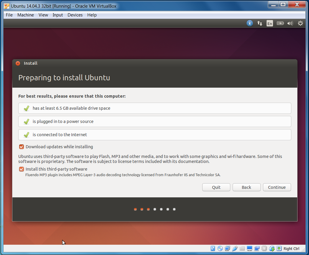The image size is (309, 255).
Task: Select the En keyboard layout indicator
Action: point(269,23)
